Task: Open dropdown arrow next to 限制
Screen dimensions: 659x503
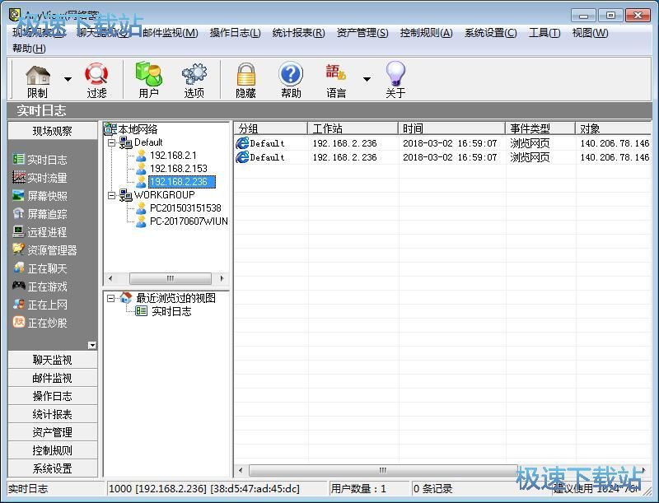Action: tap(68, 80)
